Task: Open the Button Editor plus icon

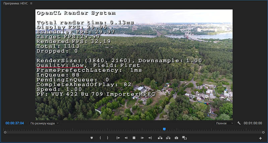Action: [x=260, y=138]
